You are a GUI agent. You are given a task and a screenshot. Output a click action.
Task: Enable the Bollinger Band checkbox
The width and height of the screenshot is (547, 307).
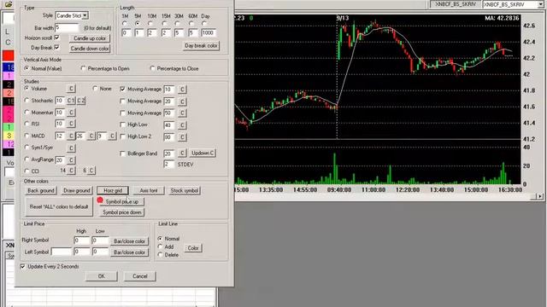tap(122, 153)
